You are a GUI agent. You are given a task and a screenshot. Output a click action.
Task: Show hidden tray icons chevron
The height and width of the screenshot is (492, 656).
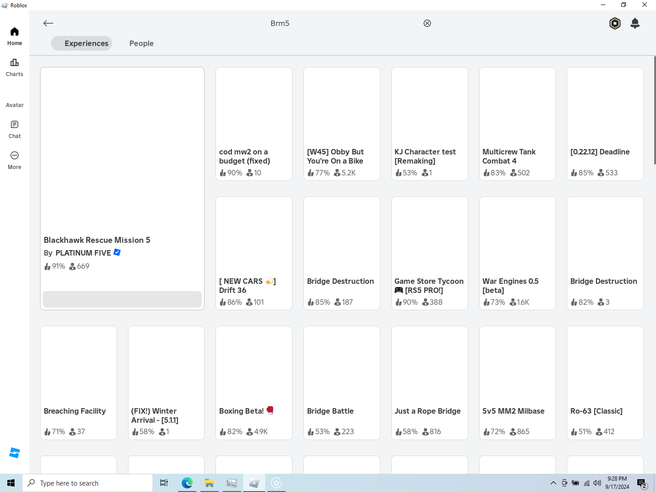pos(553,483)
